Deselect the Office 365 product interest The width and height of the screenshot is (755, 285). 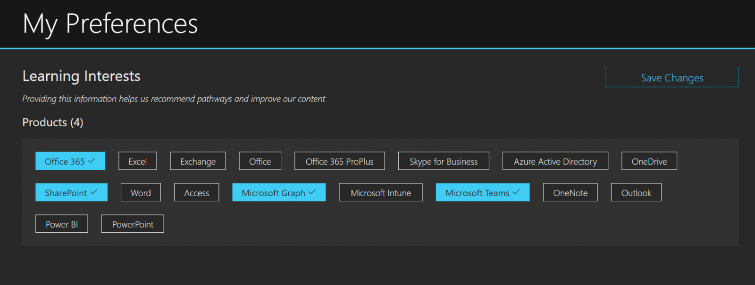click(70, 161)
